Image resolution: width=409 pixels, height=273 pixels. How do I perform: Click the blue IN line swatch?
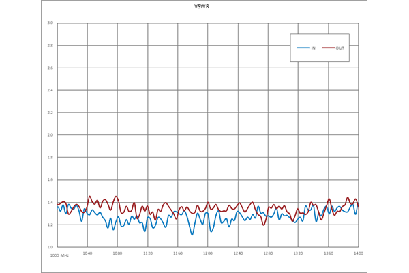[303, 48]
